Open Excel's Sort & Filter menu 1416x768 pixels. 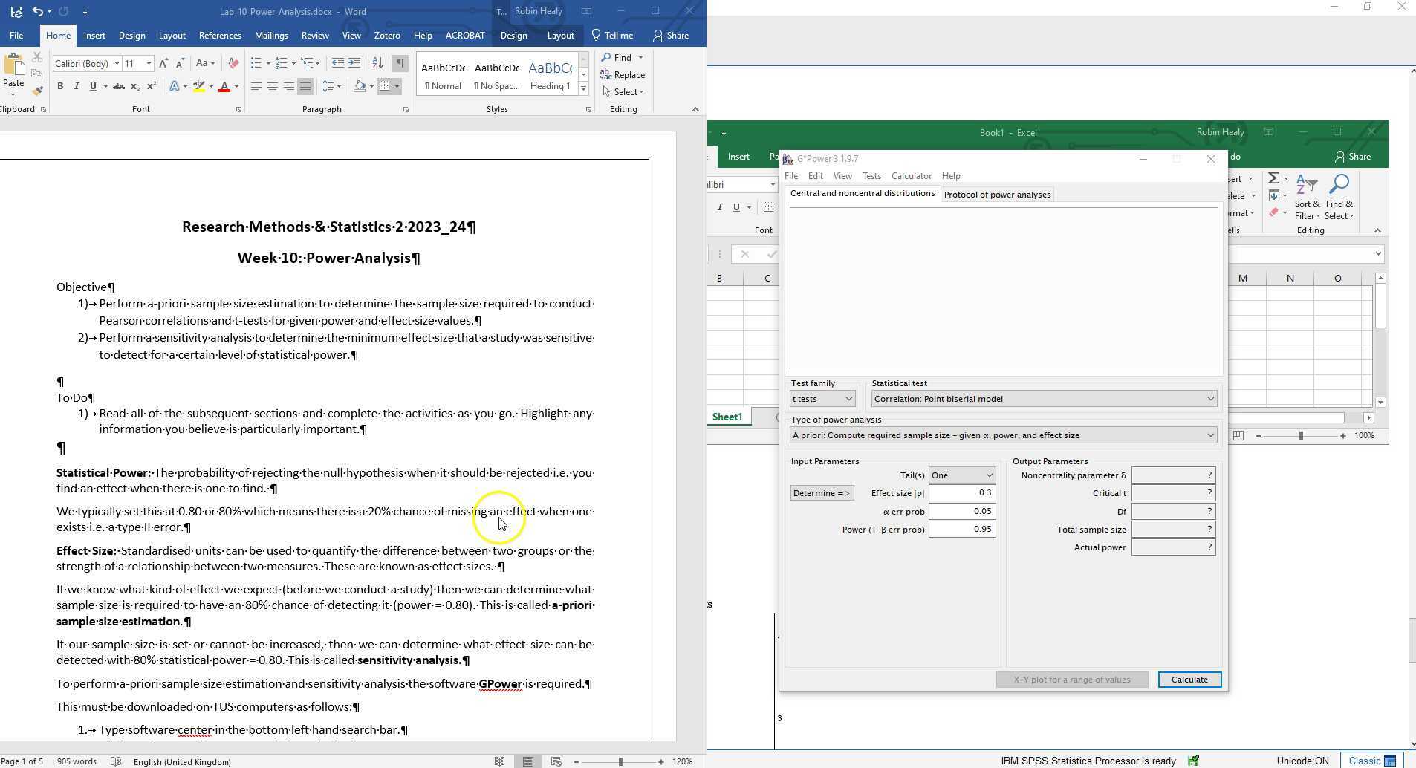click(x=1307, y=198)
